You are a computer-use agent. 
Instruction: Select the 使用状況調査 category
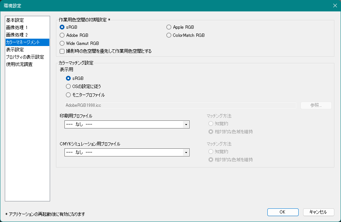point(19,64)
